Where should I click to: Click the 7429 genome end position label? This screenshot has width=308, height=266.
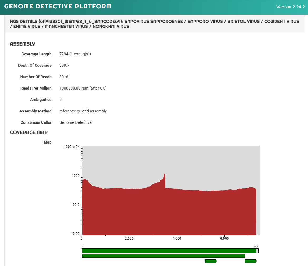coord(256,247)
